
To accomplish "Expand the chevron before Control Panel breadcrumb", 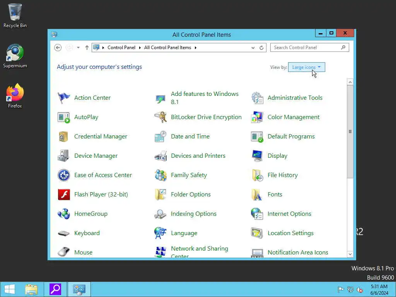I will [103, 48].
